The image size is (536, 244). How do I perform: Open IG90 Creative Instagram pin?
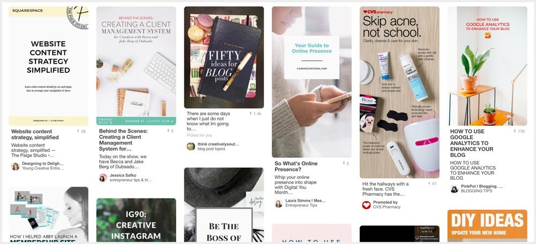[x=136, y=220]
